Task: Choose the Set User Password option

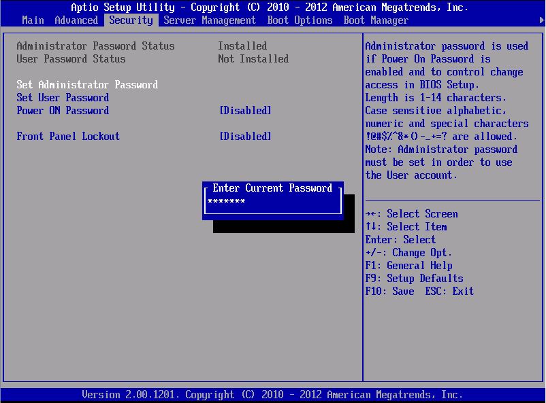Action: point(63,98)
